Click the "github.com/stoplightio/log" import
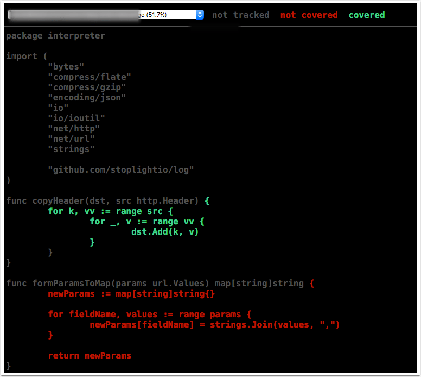This screenshot has width=421, height=377. pos(120,169)
